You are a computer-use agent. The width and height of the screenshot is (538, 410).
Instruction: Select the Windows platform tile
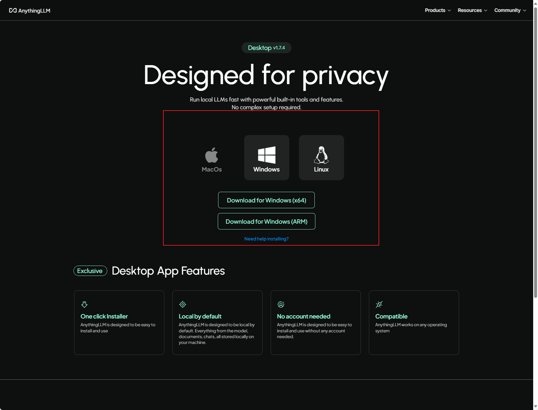pyautogui.click(x=266, y=158)
